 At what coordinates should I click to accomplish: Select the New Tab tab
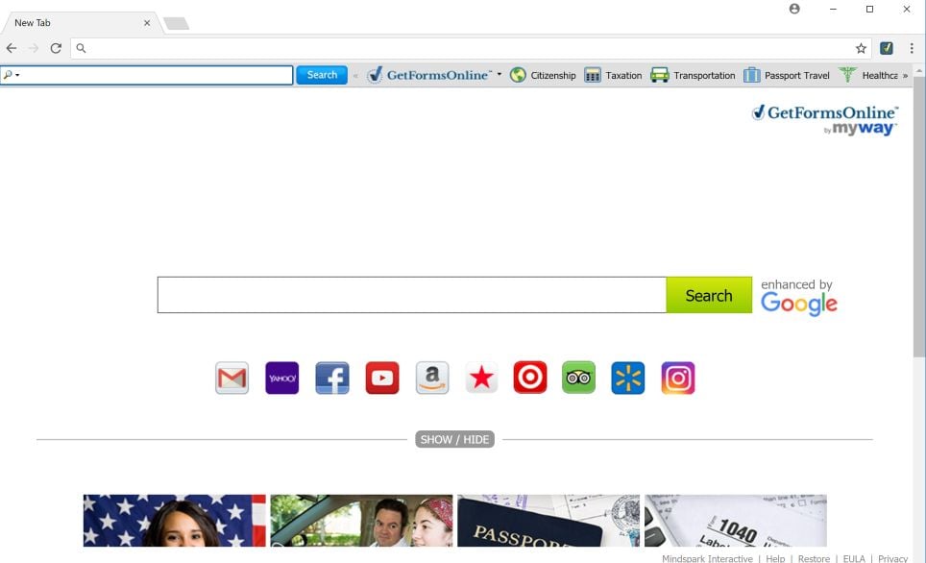(80, 23)
